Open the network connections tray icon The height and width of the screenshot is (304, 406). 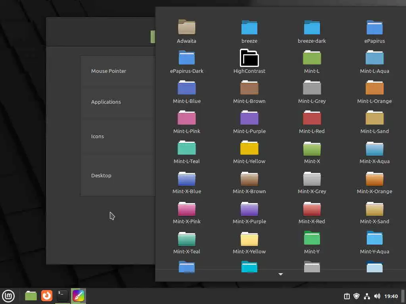(x=367, y=296)
